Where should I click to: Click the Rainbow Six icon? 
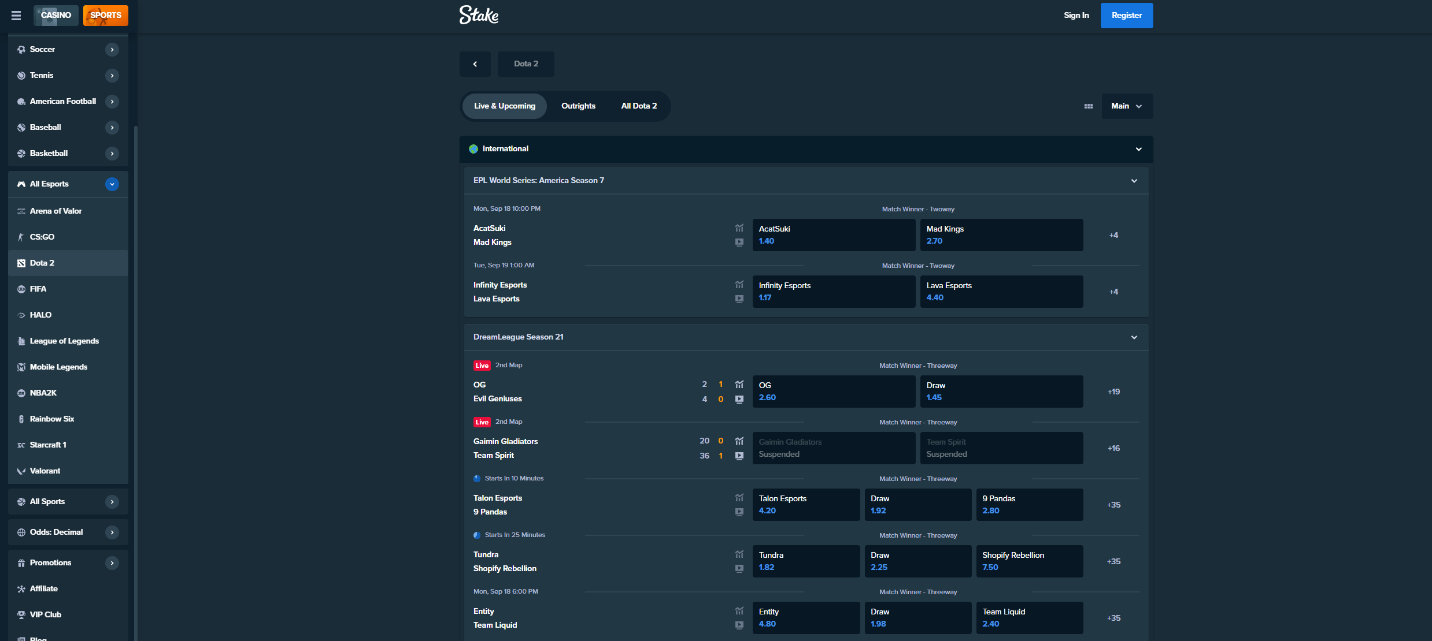[21, 419]
